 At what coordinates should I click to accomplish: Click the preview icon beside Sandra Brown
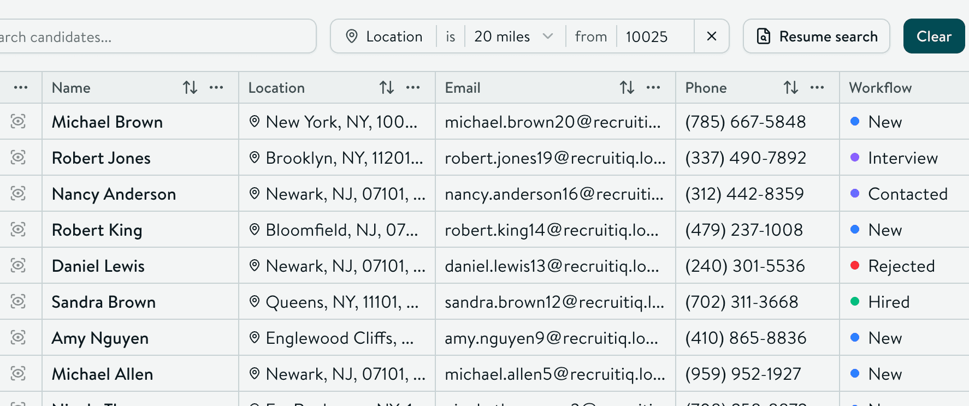[x=18, y=301]
